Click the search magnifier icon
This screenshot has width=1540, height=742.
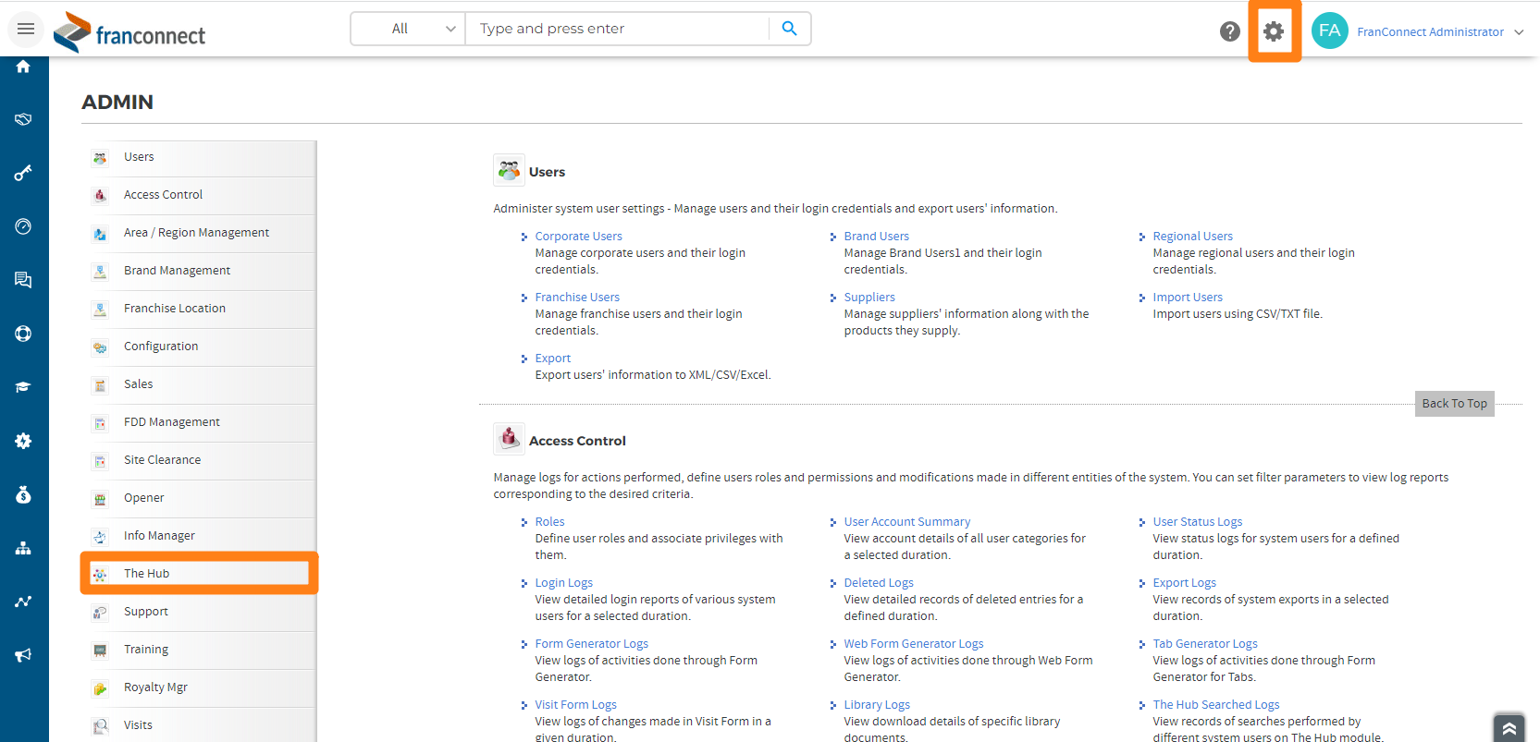pos(789,29)
